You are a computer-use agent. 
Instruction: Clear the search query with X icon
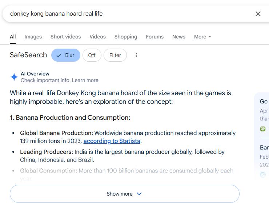click(258, 14)
